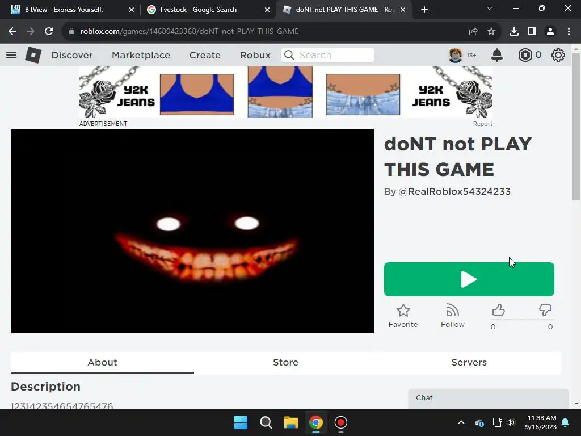Open the Windows Start menu
The image size is (581, 436).
point(241,422)
